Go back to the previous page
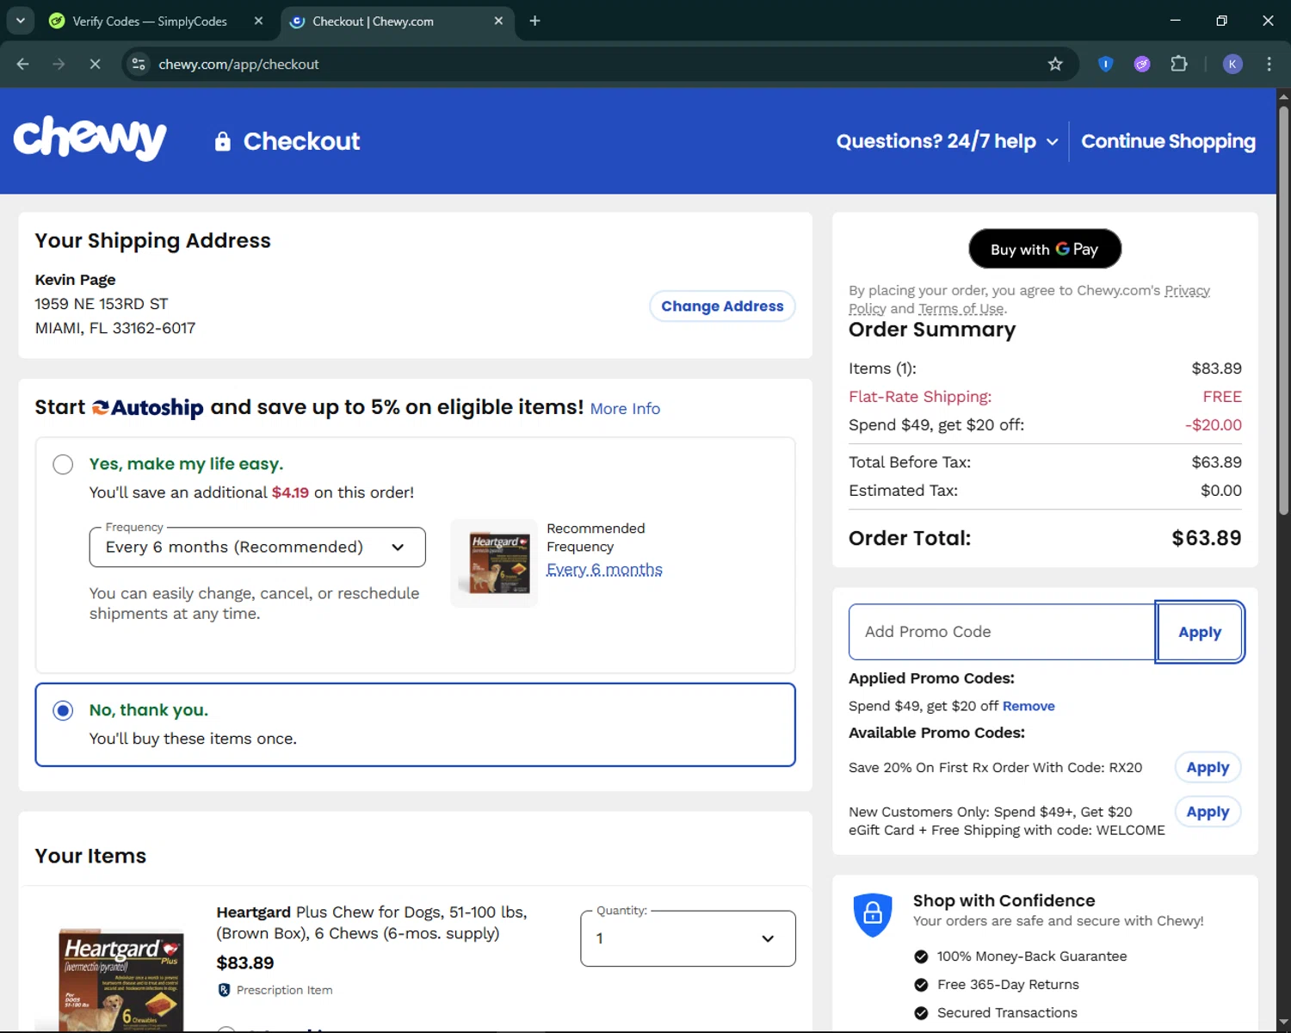 click(23, 65)
